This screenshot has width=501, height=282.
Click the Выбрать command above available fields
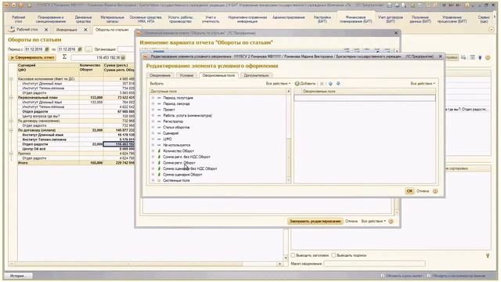[157, 84]
